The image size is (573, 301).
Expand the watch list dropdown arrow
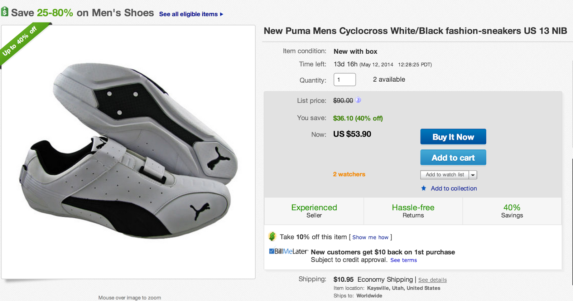[473, 175]
